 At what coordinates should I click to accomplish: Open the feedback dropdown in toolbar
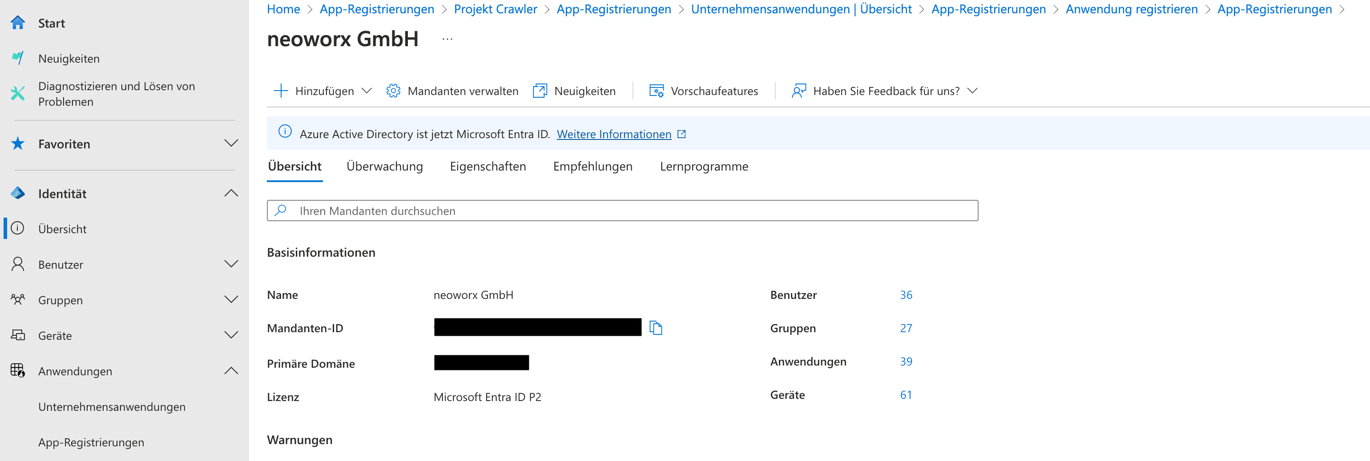click(971, 91)
